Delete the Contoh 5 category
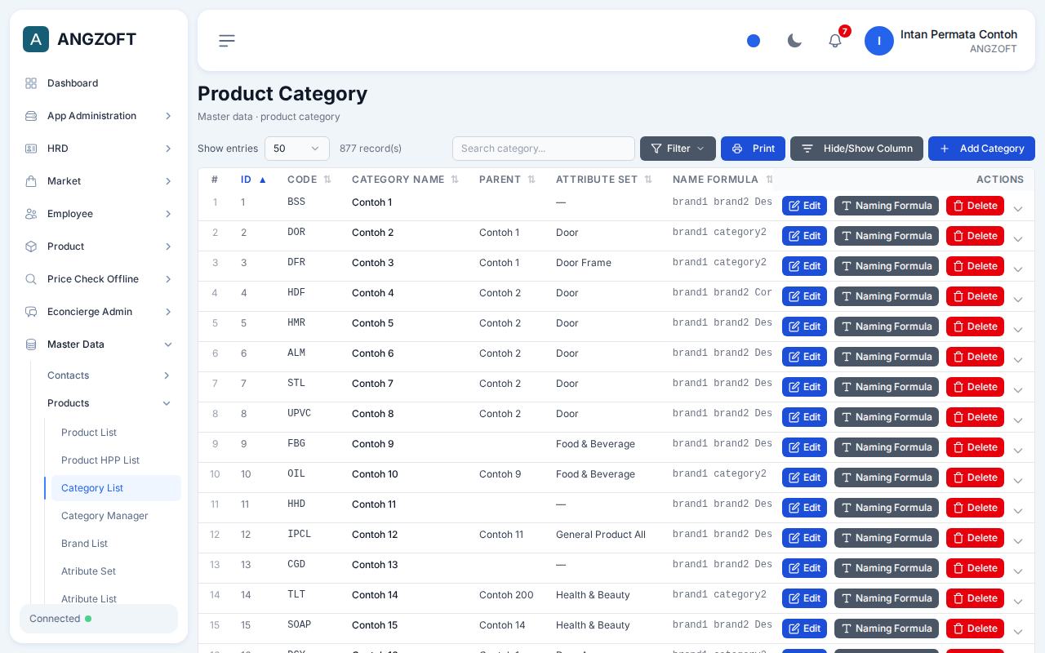 (x=975, y=326)
